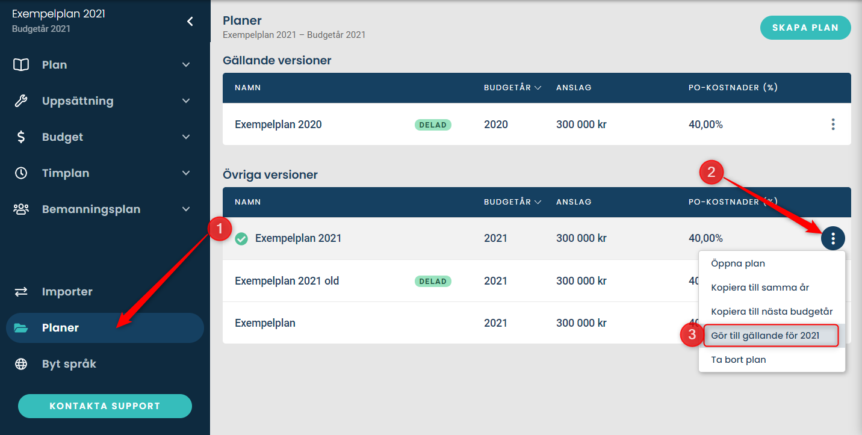Select Ta bort plan menu entry

739,360
